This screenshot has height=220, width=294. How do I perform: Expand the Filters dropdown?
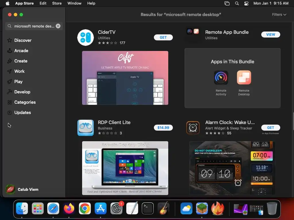click(279, 14)
